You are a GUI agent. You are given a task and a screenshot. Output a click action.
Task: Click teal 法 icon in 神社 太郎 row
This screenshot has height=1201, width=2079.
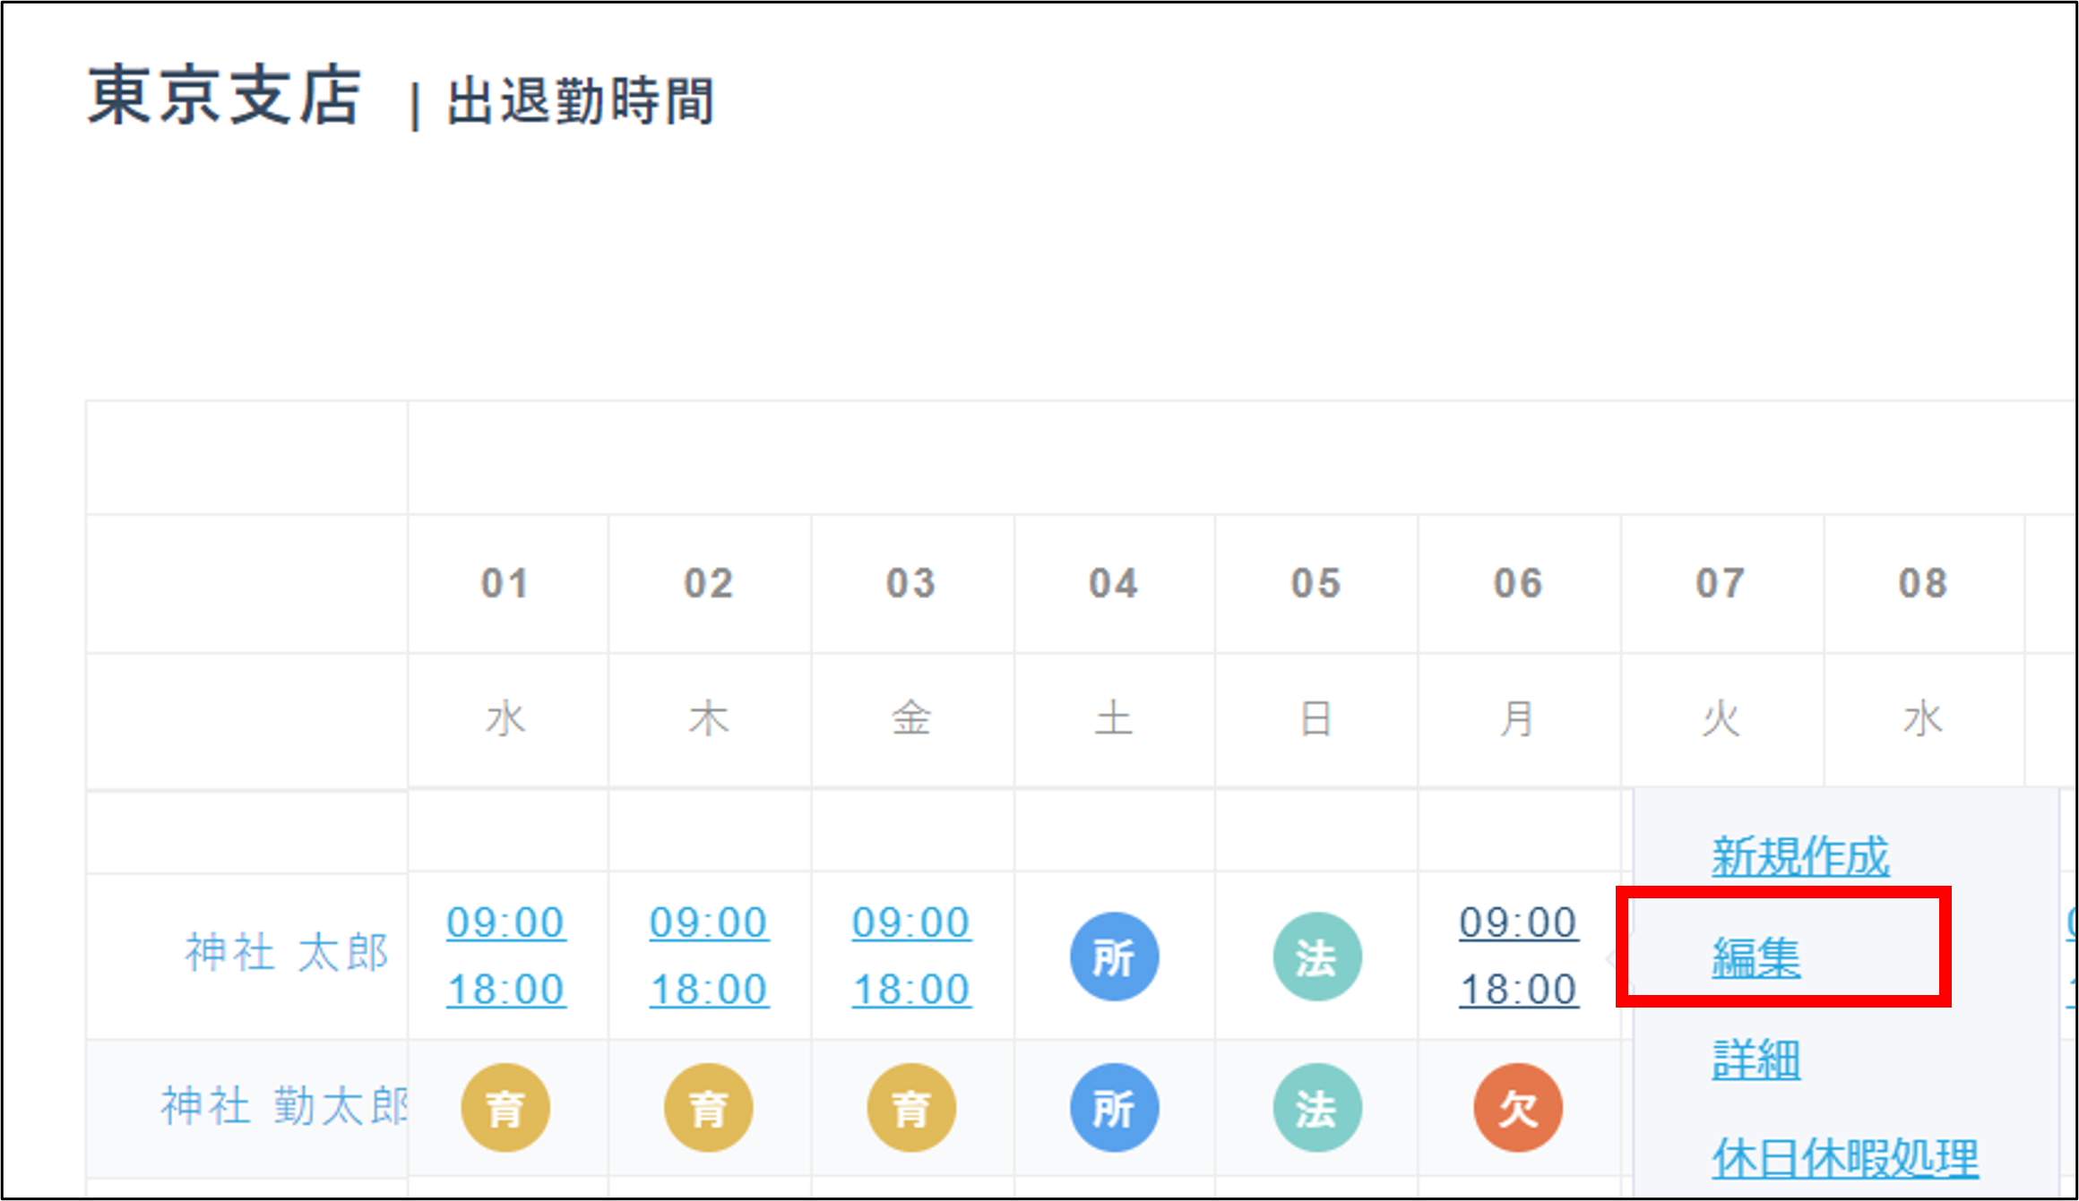point(1316,957)
